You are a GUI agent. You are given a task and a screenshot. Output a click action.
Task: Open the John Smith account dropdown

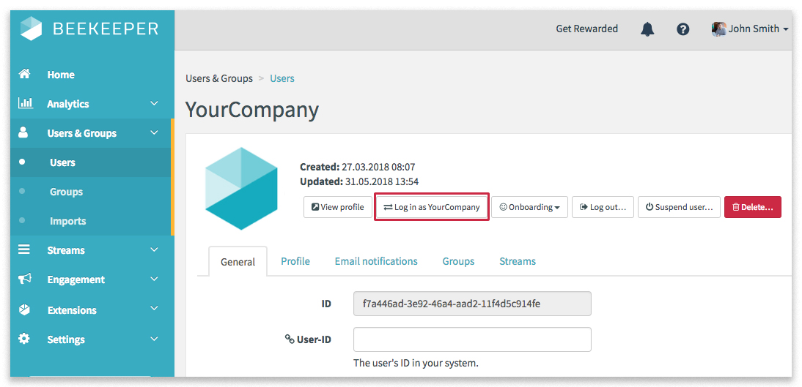750,29
